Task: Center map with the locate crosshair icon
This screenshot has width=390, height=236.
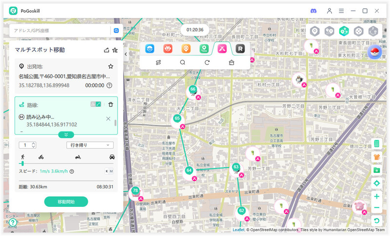Action: [376, 183]
